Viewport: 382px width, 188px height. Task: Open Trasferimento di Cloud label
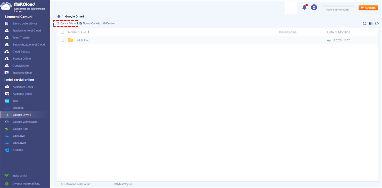point(27,31)
